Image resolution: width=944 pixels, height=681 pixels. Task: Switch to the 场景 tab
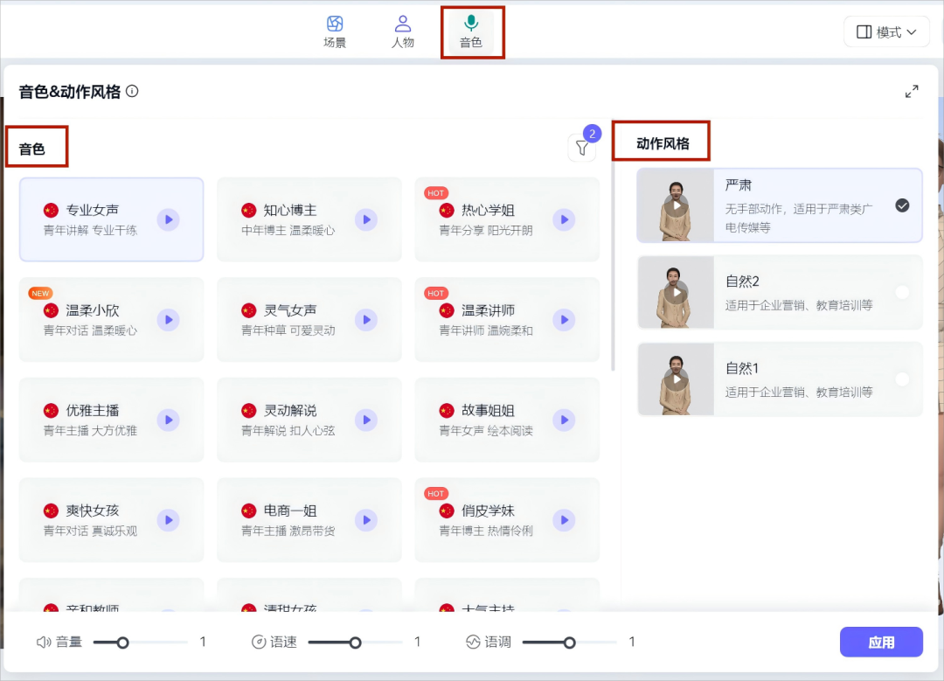[335, 32]
